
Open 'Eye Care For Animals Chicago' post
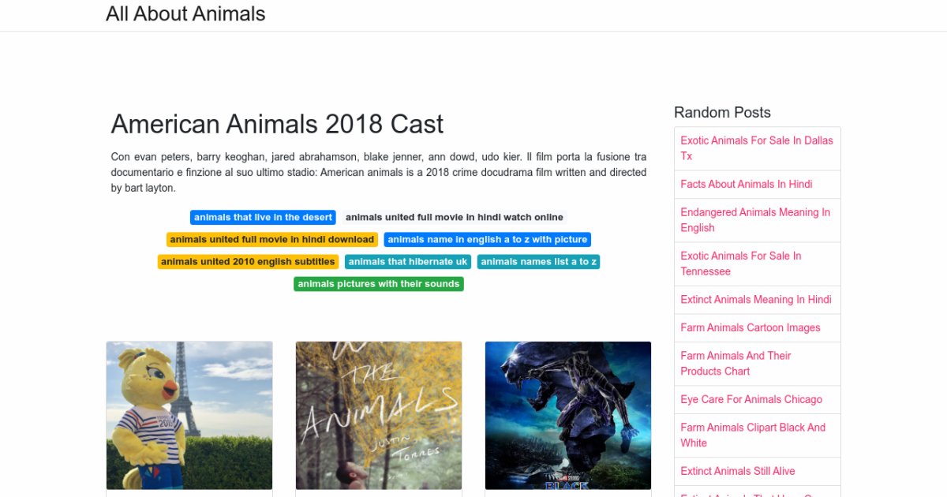point(751,400)
